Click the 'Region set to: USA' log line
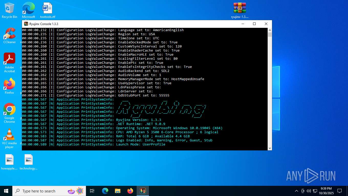The image size is (348, 196). coord(89,34)
